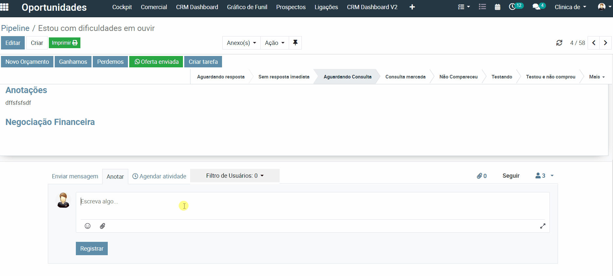
Task: Toggle Seguir to follow this record
Action: [x=511, y=176]
